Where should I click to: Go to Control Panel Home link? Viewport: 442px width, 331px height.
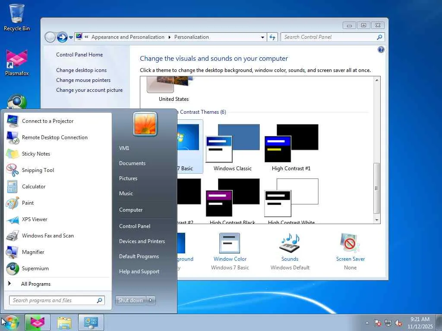coord(79,55)
